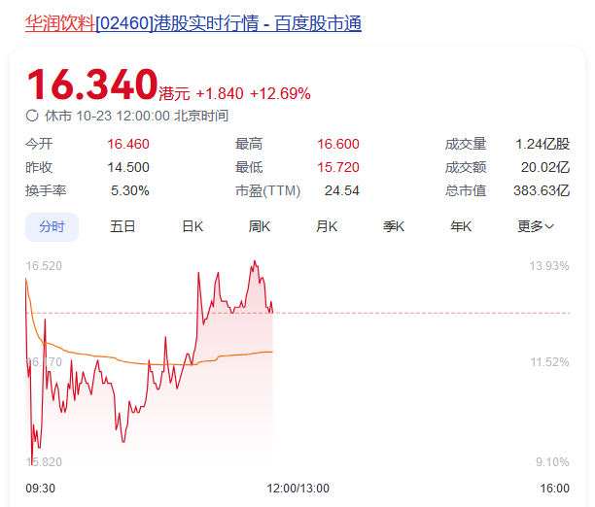
Task: Click the 16:00 time axis label
Action: pyautogui.click(x=554, y=488)
